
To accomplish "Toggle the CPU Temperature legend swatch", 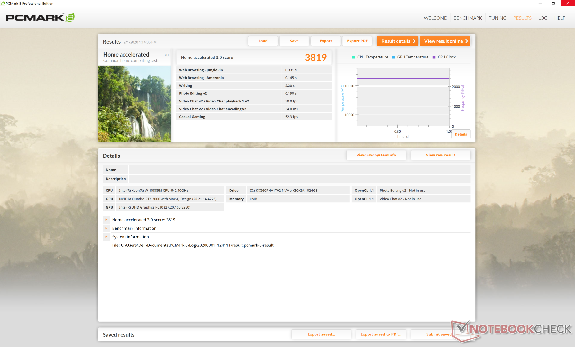I will point(353,57).
